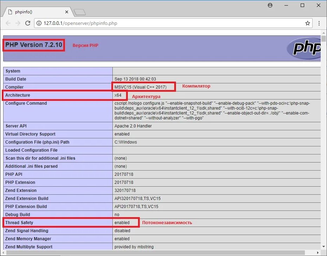Click the 'Build Date' row label
The image size is (327, 256).
pyautogui.click(x=16, y=79)
